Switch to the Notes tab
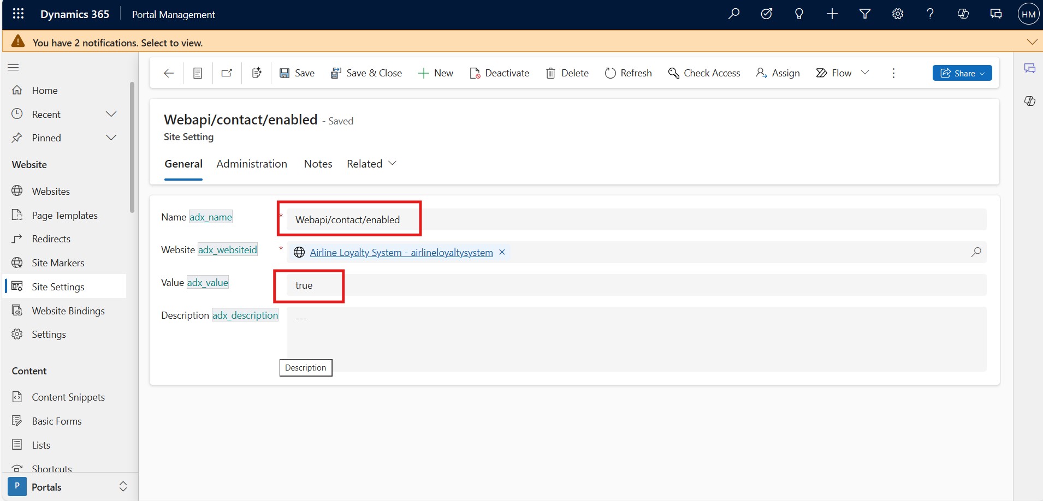 (x=318, y=164)
